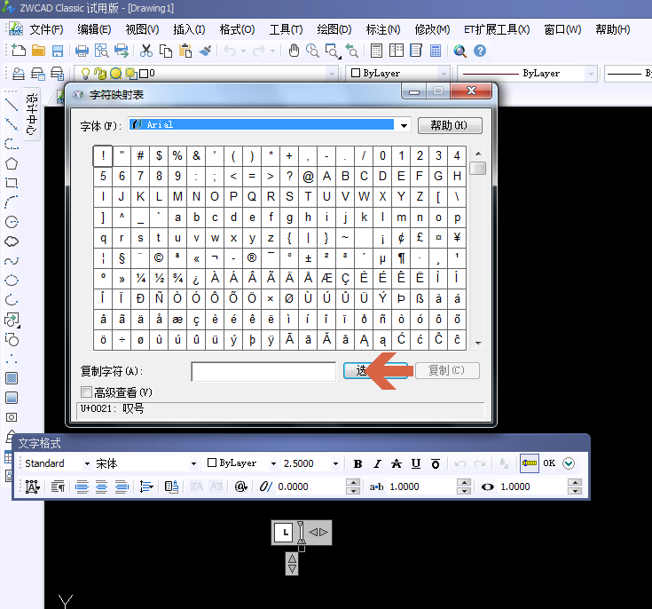Enable the 高级查看 checkbox

coord(86,391)
